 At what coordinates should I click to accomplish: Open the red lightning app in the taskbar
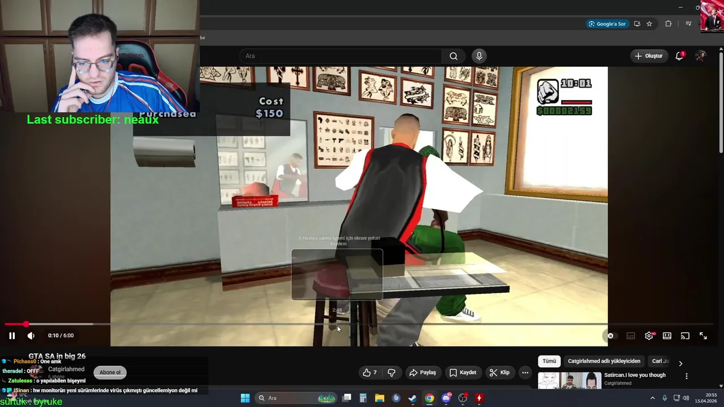(x=479, y=398)
